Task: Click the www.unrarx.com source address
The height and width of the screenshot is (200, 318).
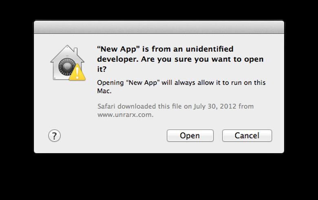Action: coord(125,115)
